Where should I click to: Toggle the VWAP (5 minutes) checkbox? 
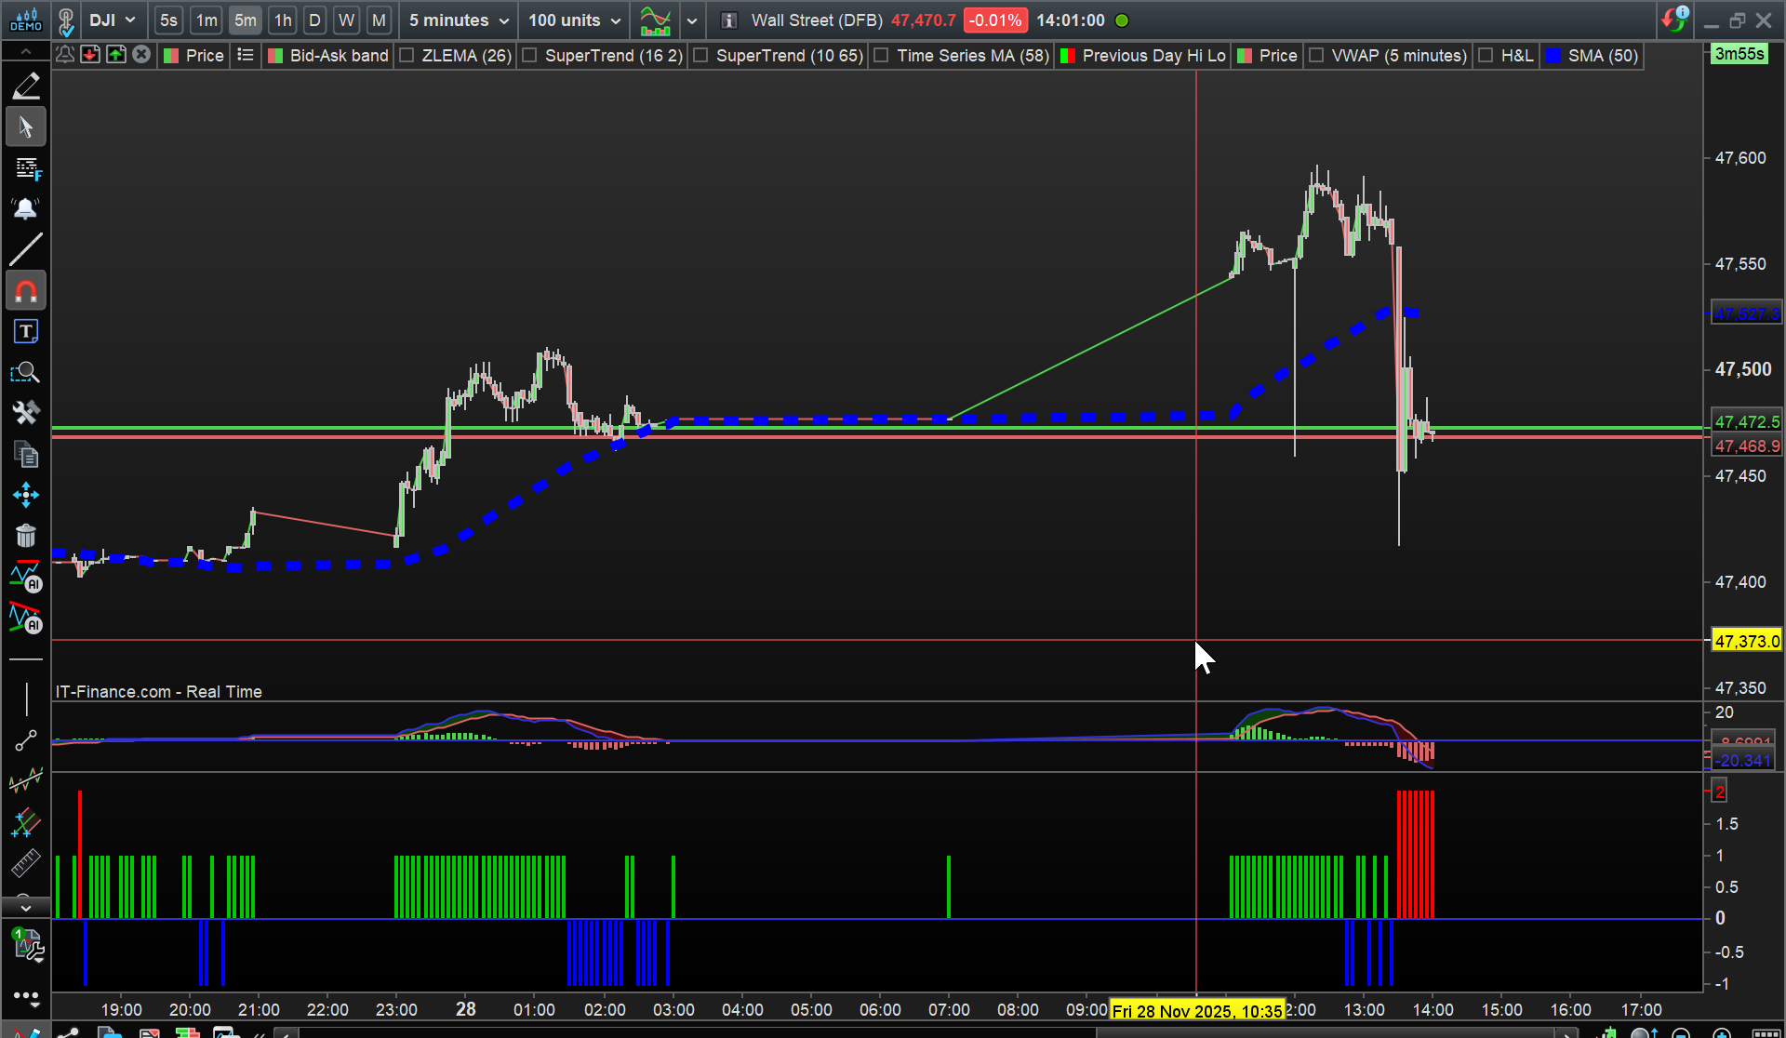pyautogui.click(x=1316, y=56)
